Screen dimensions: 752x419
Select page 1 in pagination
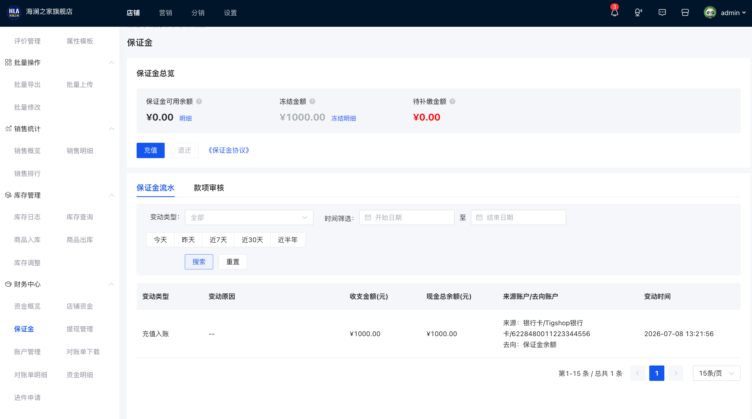click(657, 373)
